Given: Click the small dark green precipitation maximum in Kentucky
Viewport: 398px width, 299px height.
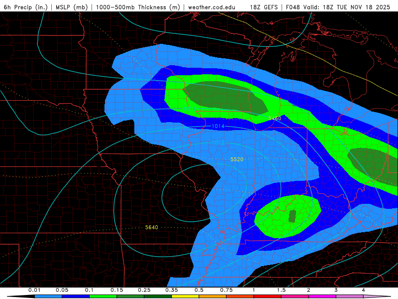Looking at the screenshot, I should [x=292, y=216].
